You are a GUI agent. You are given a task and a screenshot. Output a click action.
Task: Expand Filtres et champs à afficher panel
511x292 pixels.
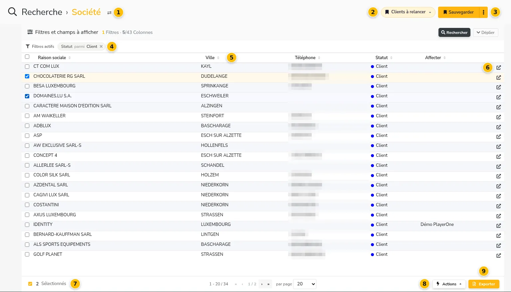click(x=63, y=32)
